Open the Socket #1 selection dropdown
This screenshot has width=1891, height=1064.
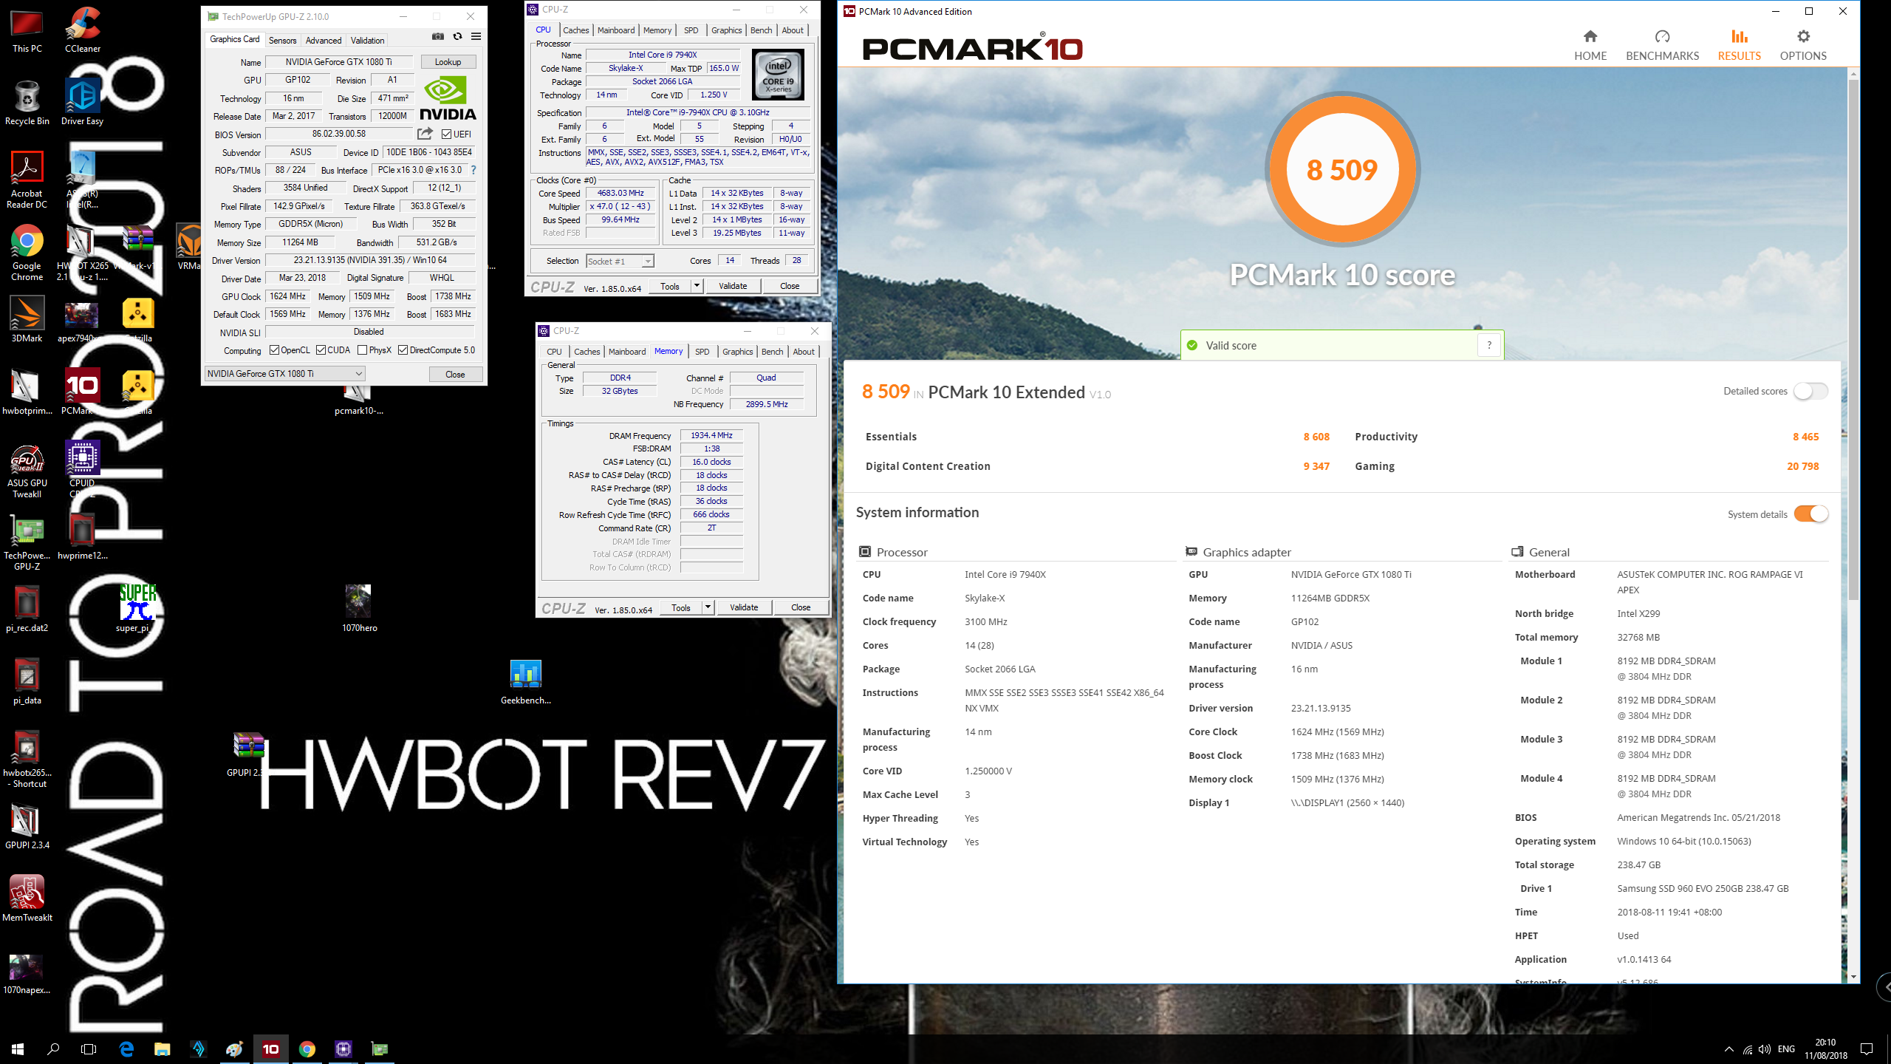coord(620,261)
